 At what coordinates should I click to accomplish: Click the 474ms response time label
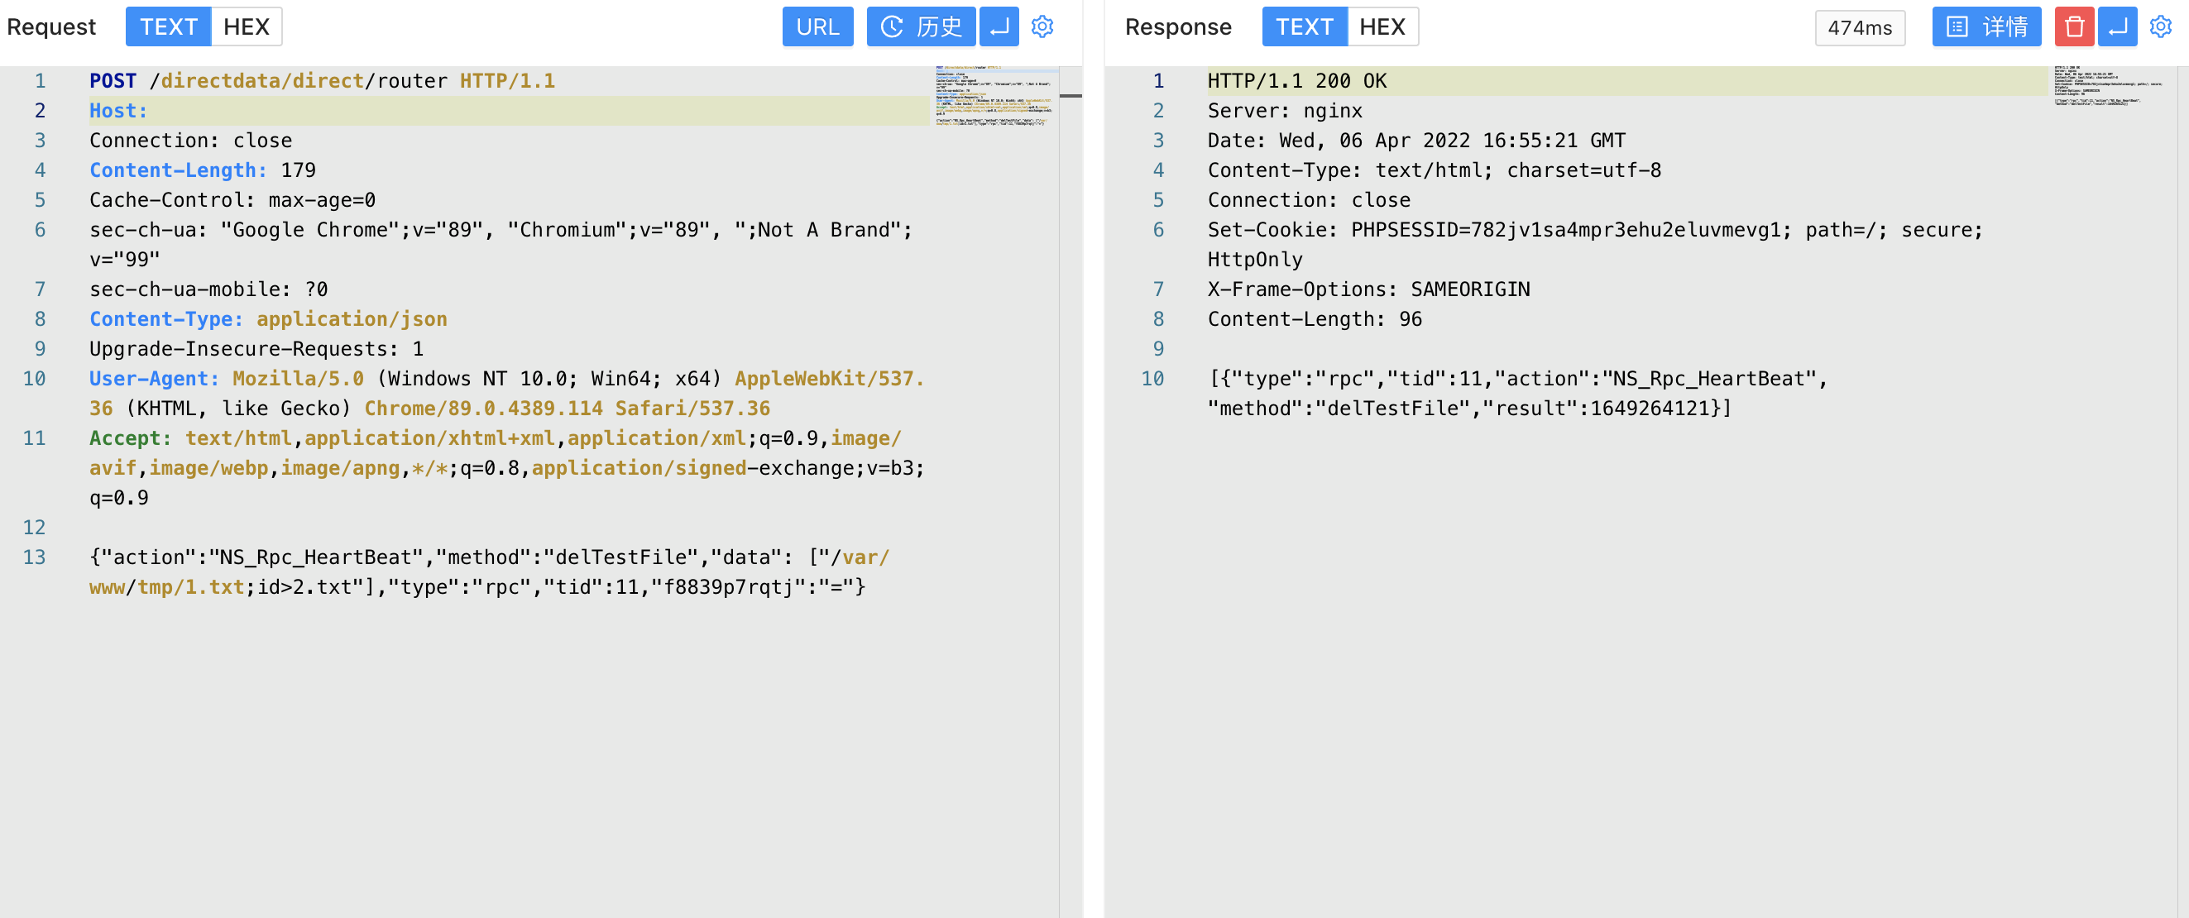(1859, 28)
